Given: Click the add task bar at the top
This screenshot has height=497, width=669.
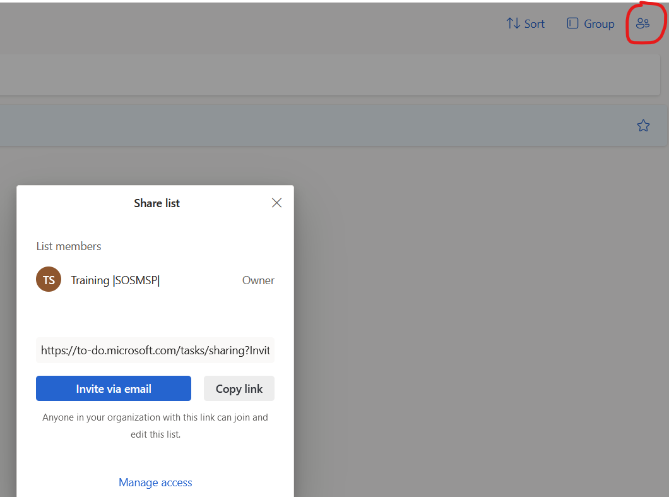Looking at the screenshot, I should click(x=330, y=75).
